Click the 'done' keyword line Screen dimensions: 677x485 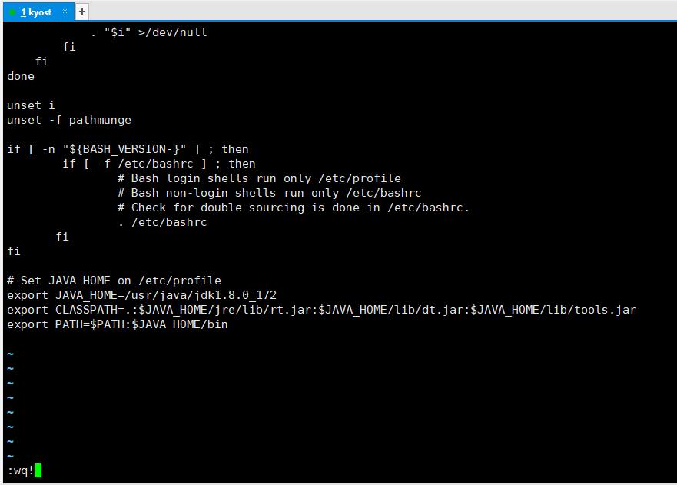pyautogui.click(x=21, y=76)
